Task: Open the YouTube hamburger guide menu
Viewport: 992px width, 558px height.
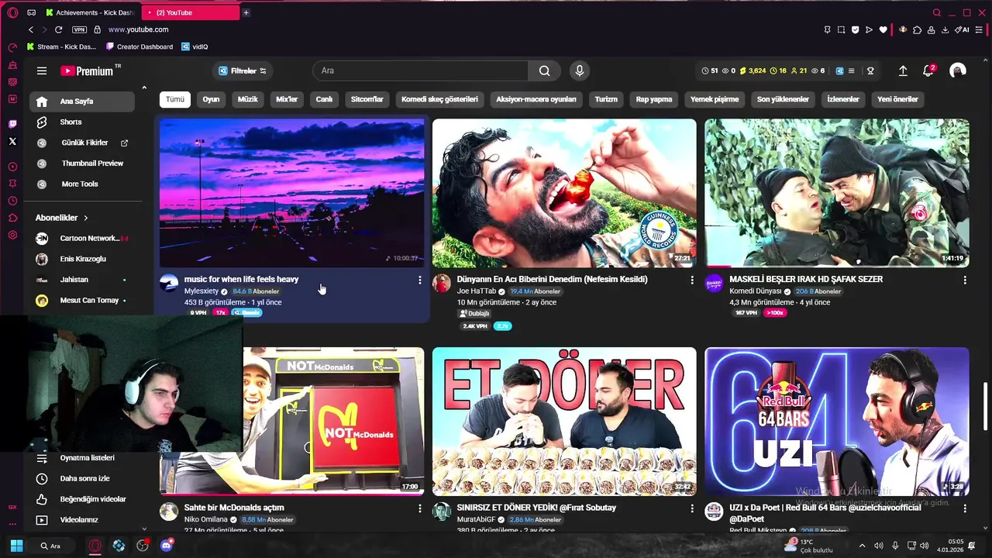Action: (42, 71)
